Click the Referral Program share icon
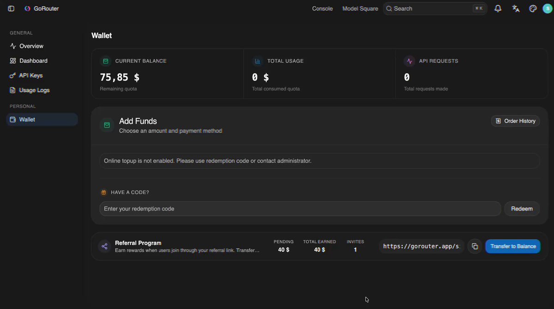The height and width of the screenshot is (309, 554). (x=104, y=247)
